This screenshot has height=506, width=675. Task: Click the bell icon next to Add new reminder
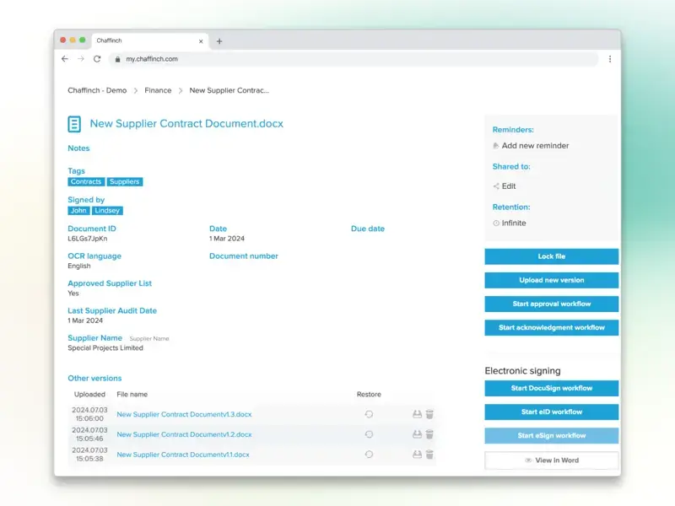tap(496, 146)
